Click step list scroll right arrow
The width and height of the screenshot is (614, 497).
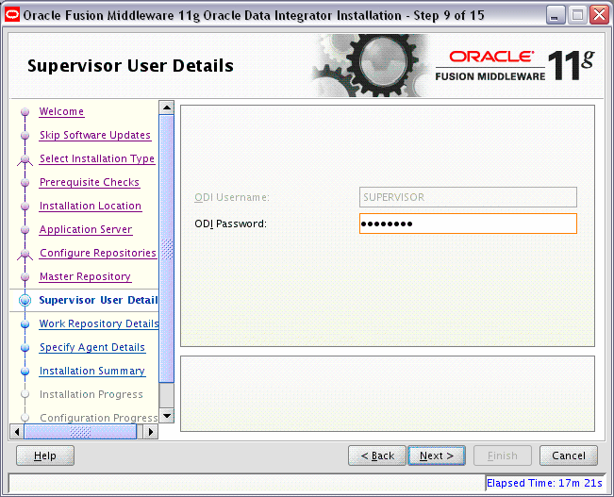point(151,432)
